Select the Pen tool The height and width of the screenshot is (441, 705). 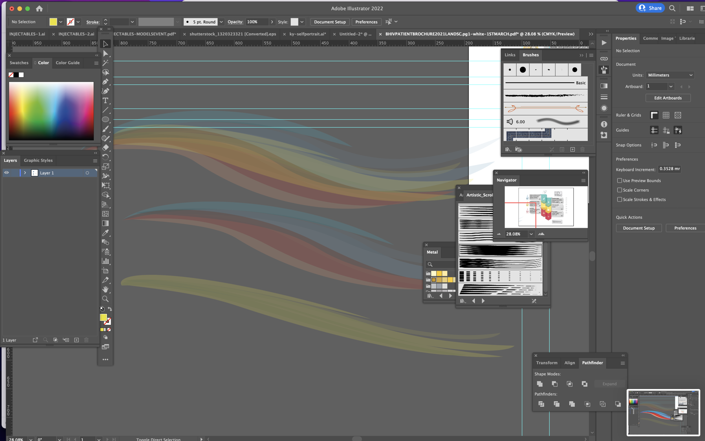tap(105, 82)
